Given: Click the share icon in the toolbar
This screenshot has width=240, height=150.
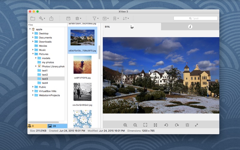Looking at the screenshot, I should (51, 18).
